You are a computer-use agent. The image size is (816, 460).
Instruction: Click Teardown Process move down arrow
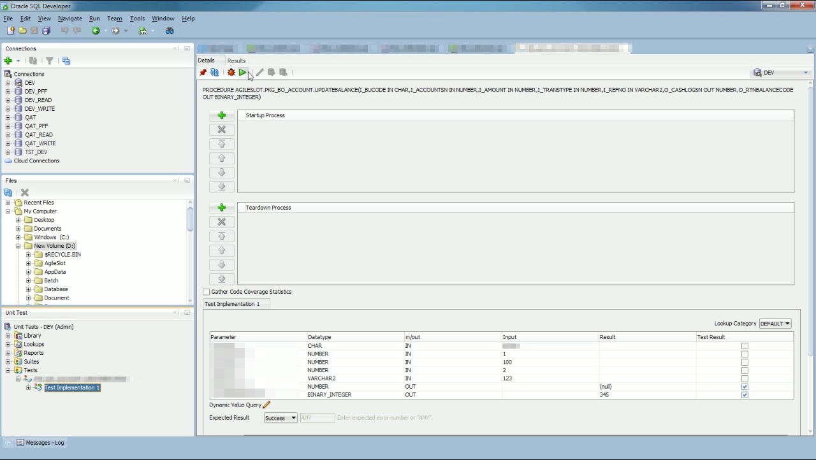click(222, 264)
